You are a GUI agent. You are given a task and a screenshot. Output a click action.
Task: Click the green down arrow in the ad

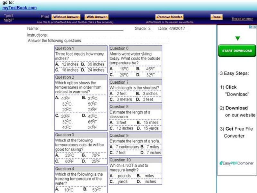pos(237,39)
